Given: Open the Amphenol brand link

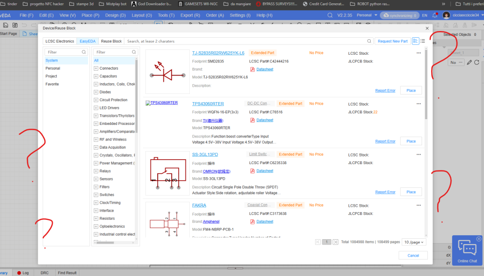Looking at the screenshot, I should click(x=211, y=222).
